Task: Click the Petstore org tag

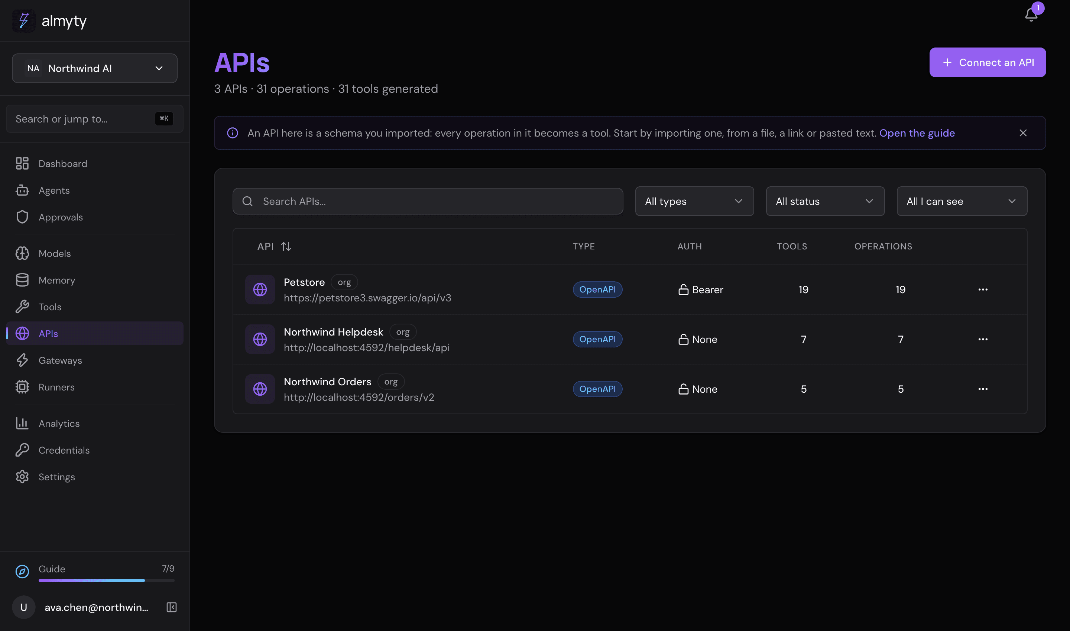Action: click(344, 282)
